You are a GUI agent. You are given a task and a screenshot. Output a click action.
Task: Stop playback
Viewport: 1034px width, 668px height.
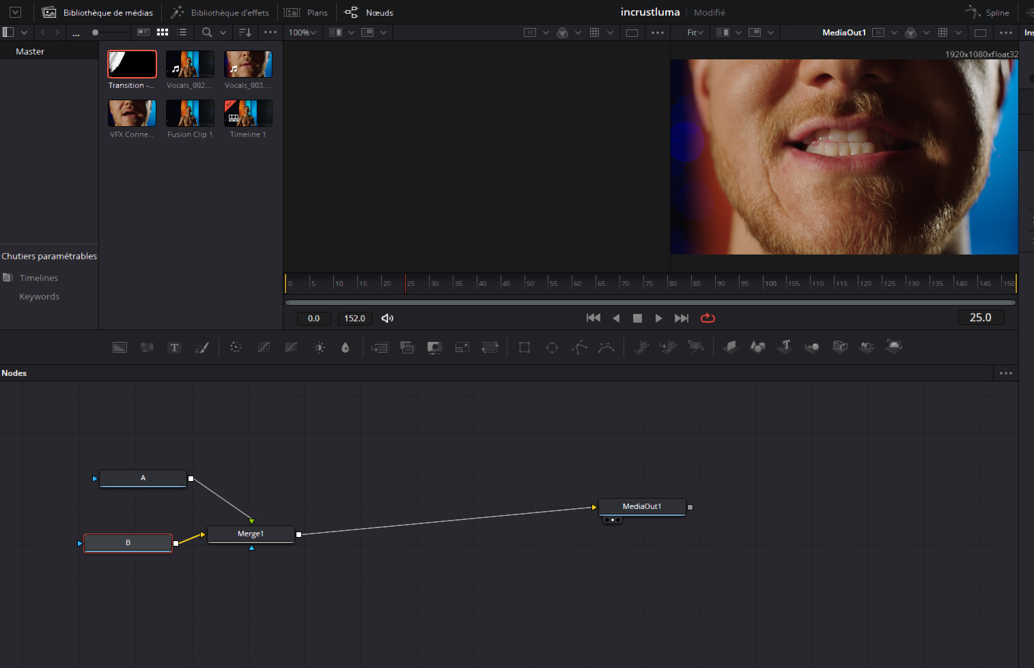(637, 318)
